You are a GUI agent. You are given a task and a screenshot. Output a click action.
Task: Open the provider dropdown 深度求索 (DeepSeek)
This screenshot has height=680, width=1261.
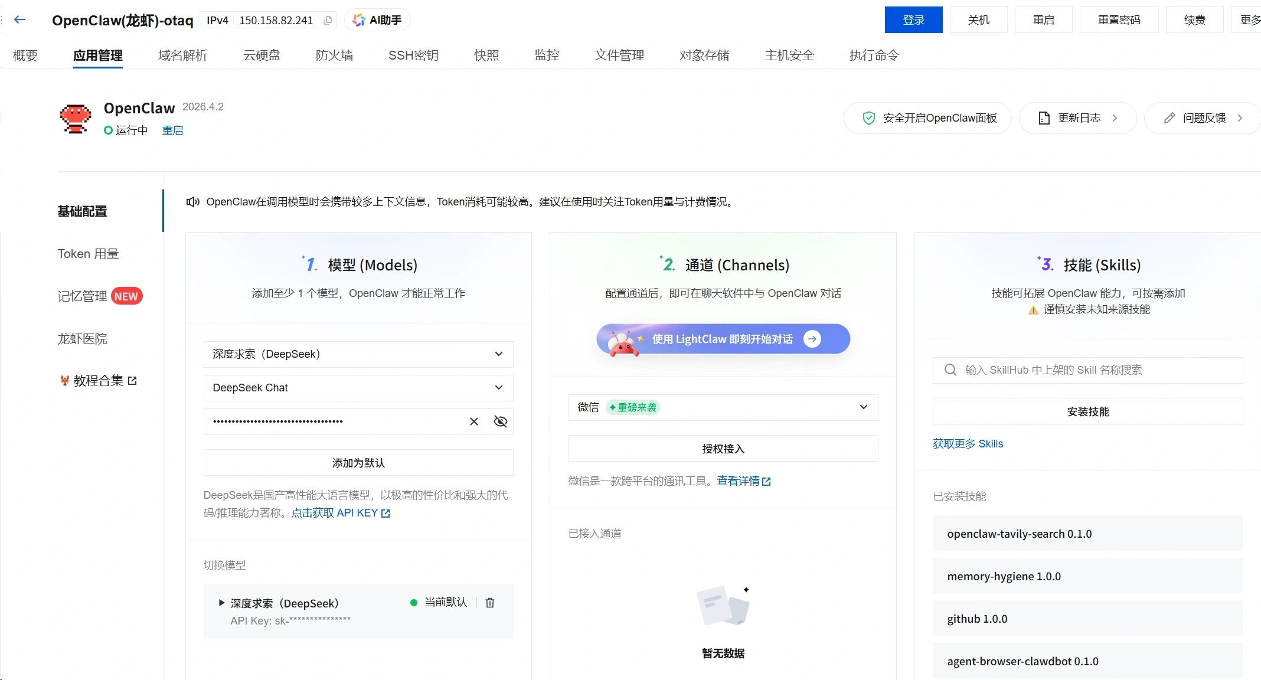coord(358,354)
